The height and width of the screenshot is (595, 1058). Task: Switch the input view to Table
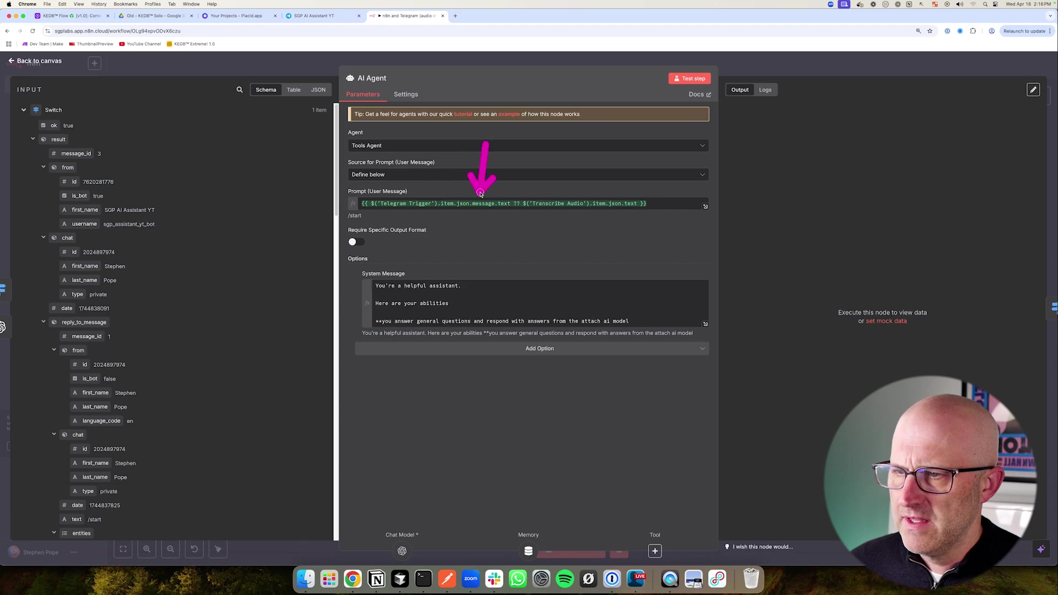click(293, 90)
